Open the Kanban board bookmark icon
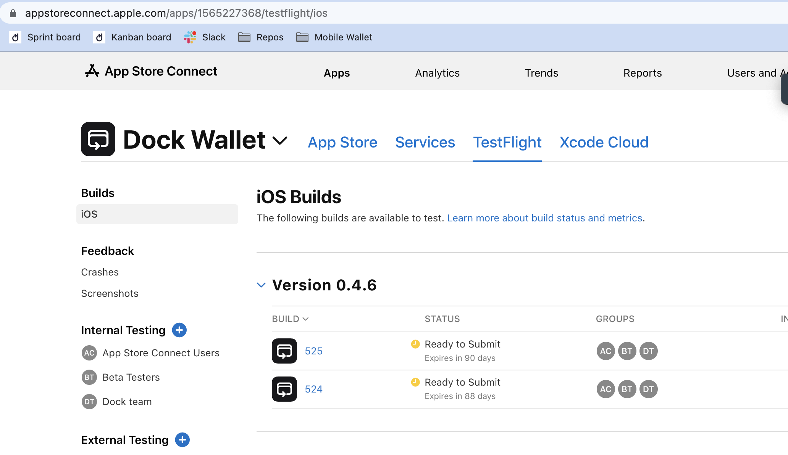Image resolution: width=788 pixels, height=455 pixels. pos(99,37)
